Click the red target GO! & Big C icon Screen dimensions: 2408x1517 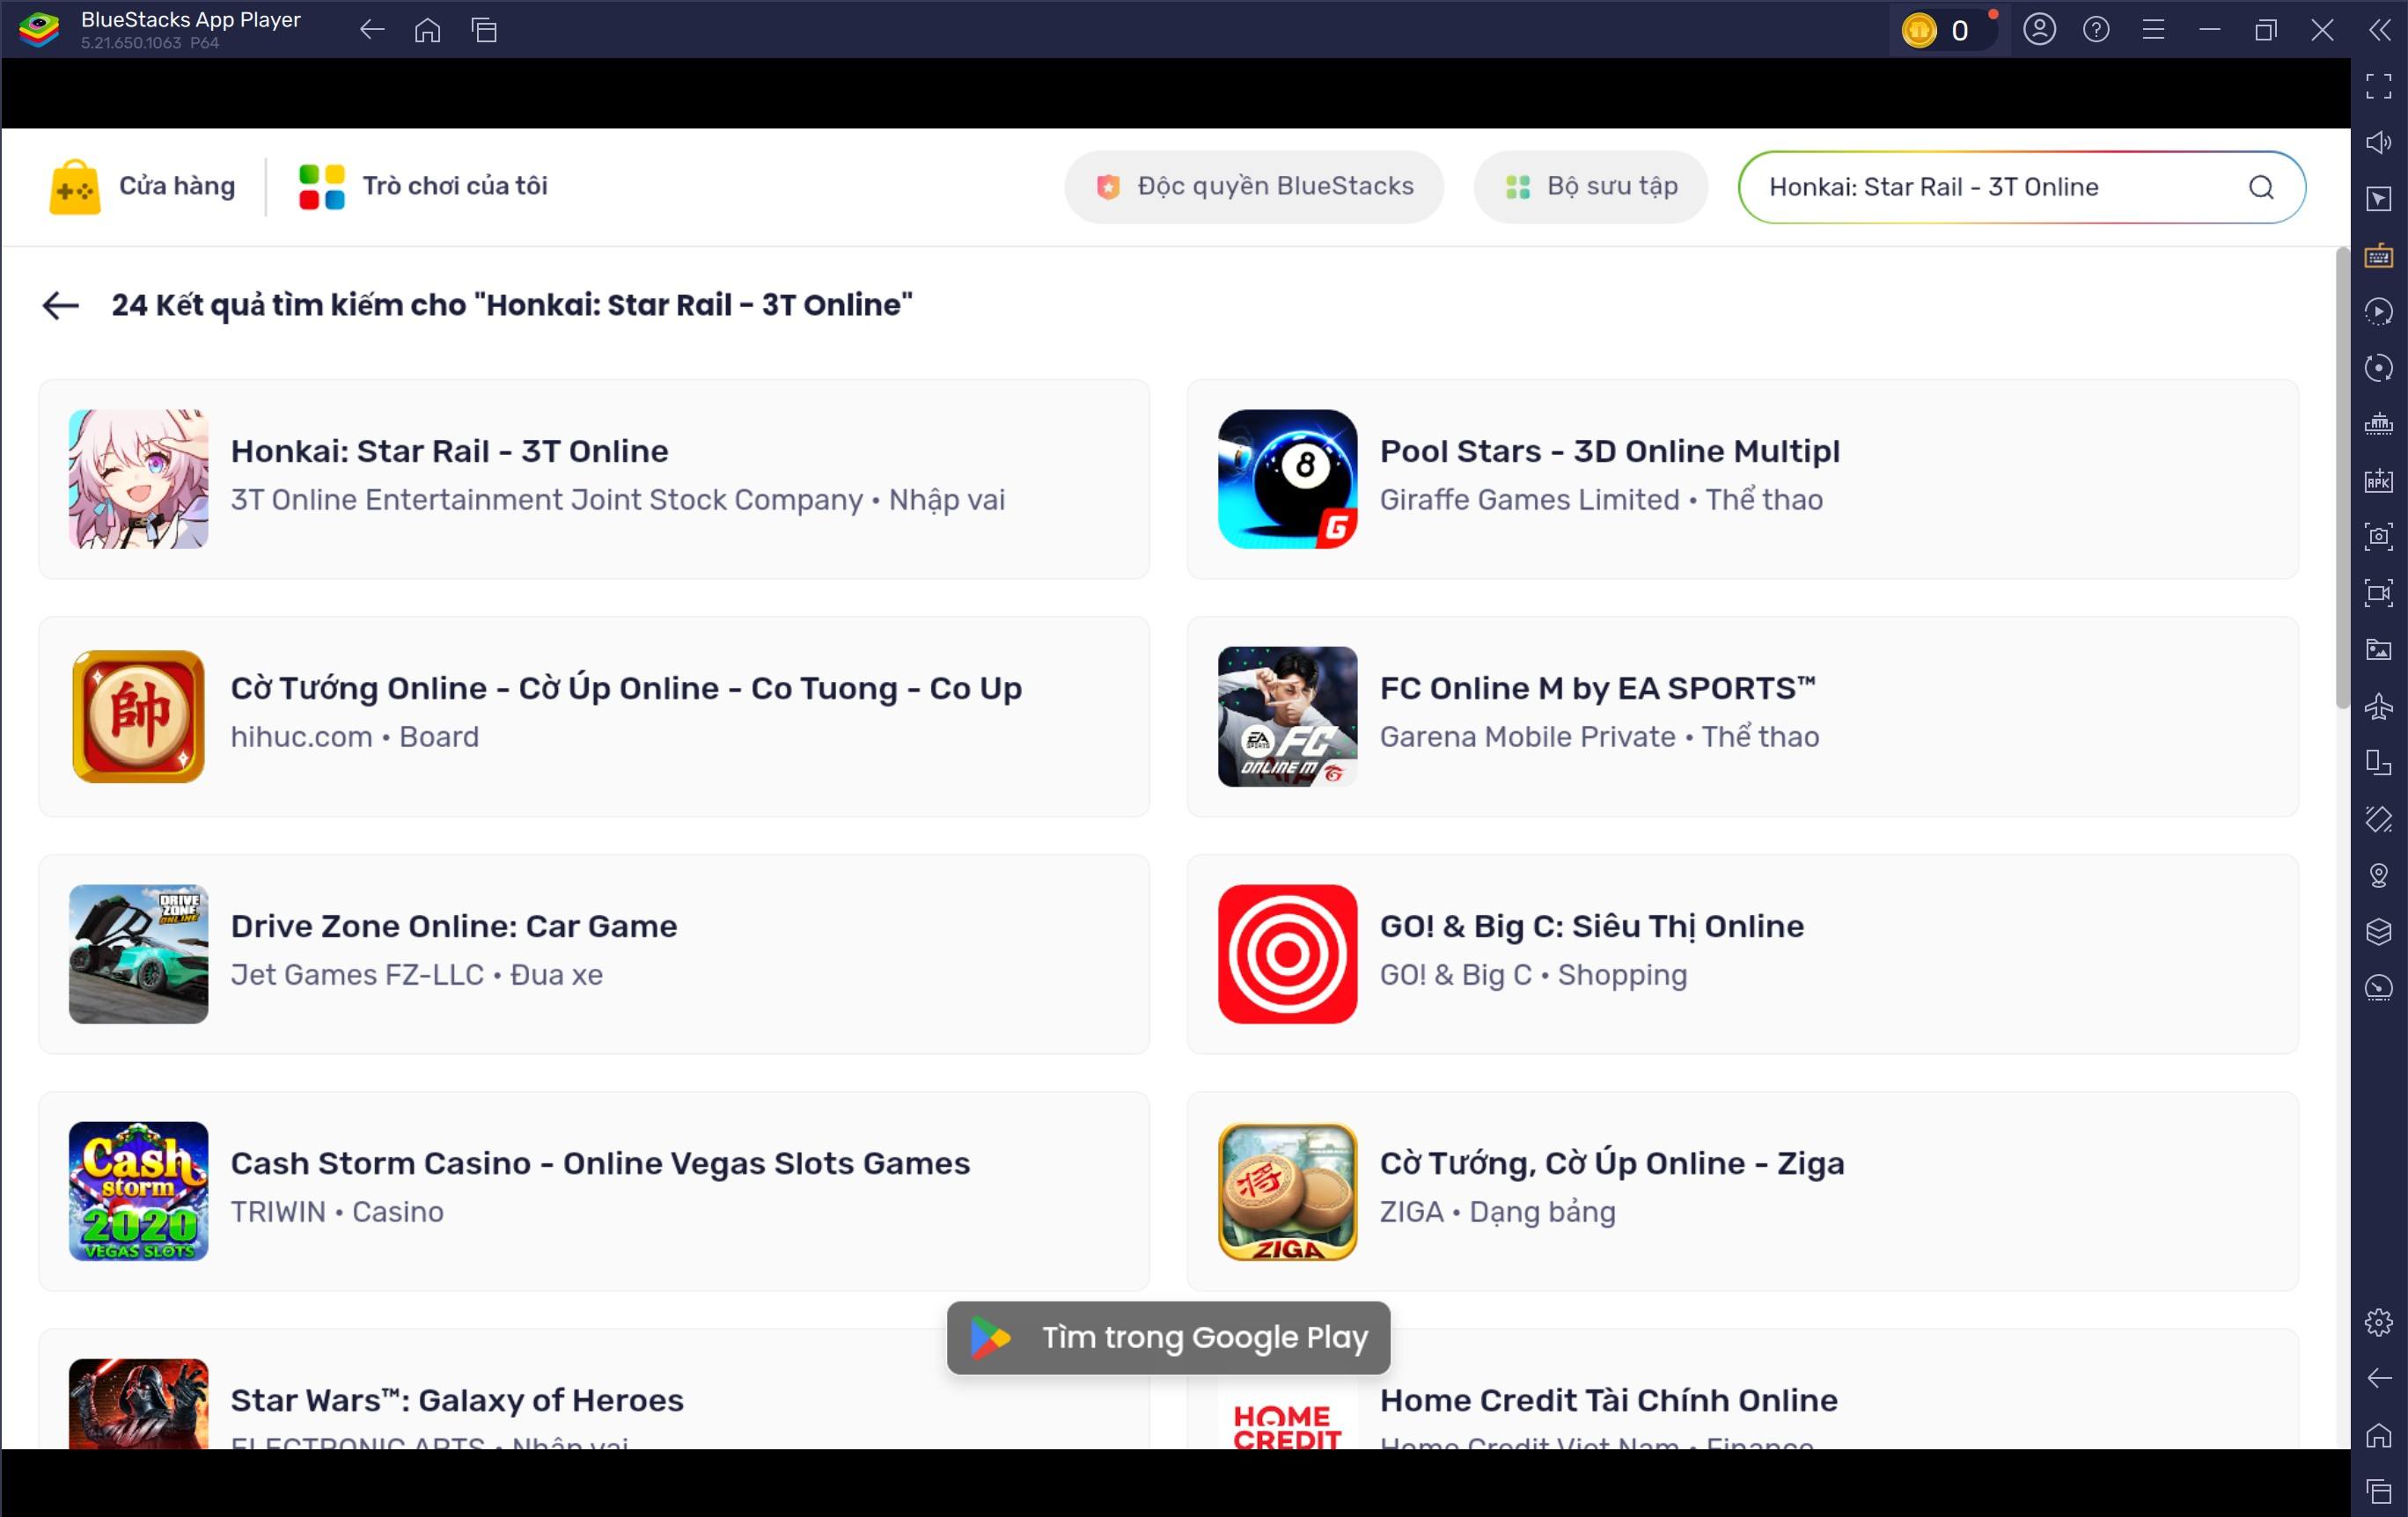1288,954
